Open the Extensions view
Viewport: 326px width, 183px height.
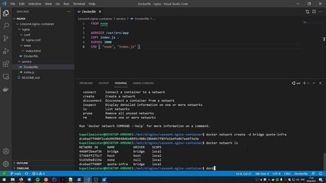6,64
